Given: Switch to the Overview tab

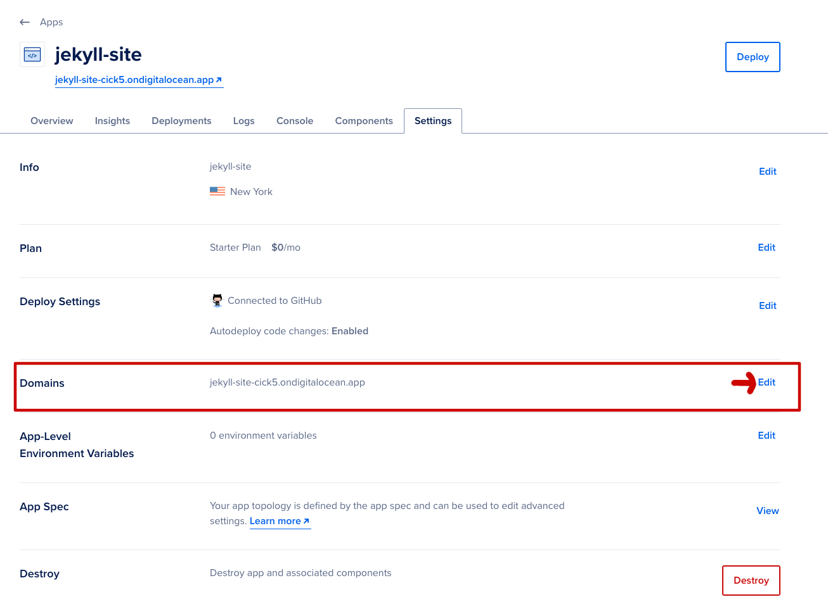Looking at the screenshot, I should pos(52,121).
